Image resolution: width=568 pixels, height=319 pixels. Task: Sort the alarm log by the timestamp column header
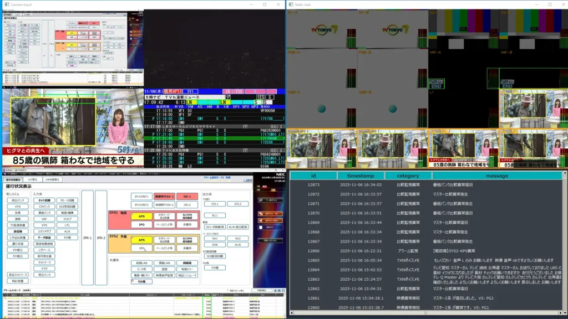tap(361, 176)
